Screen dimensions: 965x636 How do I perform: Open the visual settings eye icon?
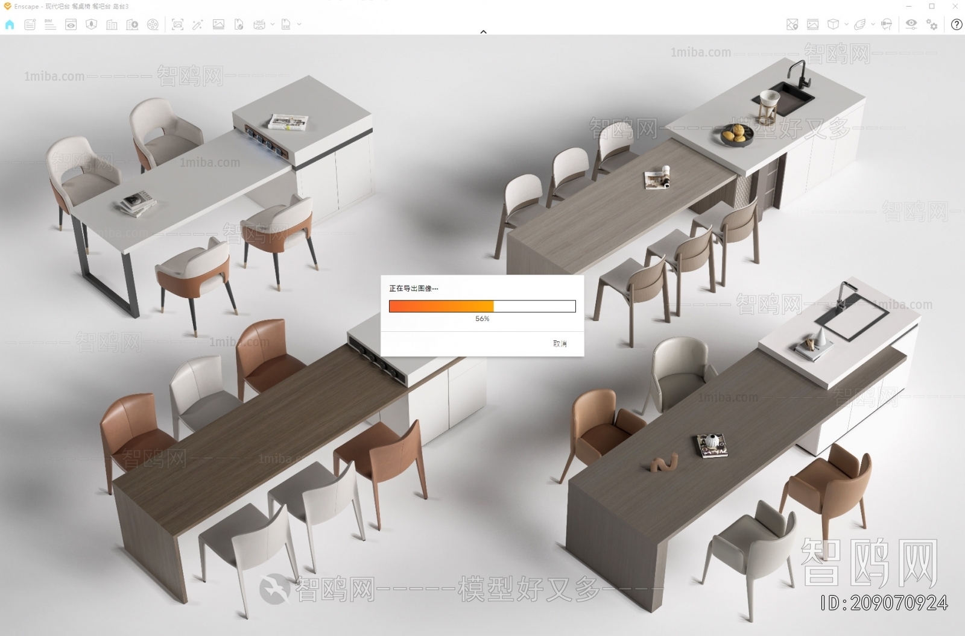(911, 25)
